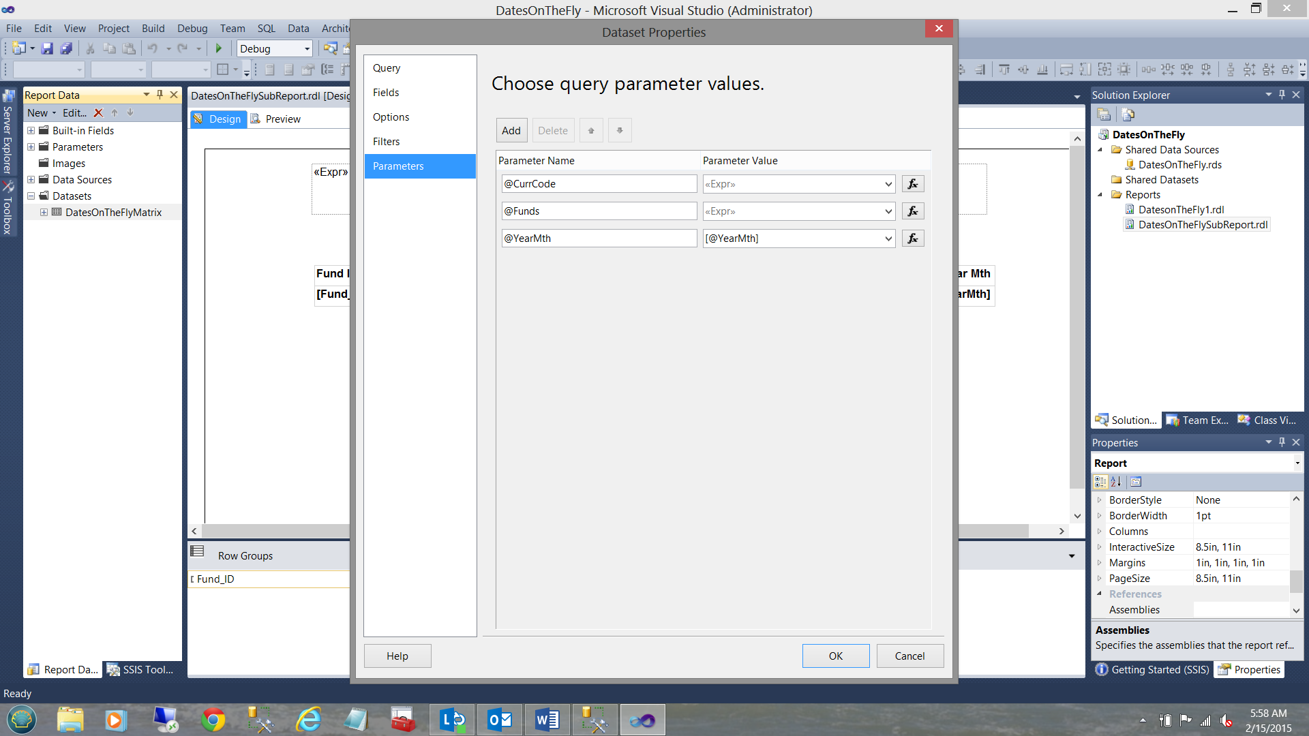
Task: Open the expression editor for @Funds
Action: [913, 211]
